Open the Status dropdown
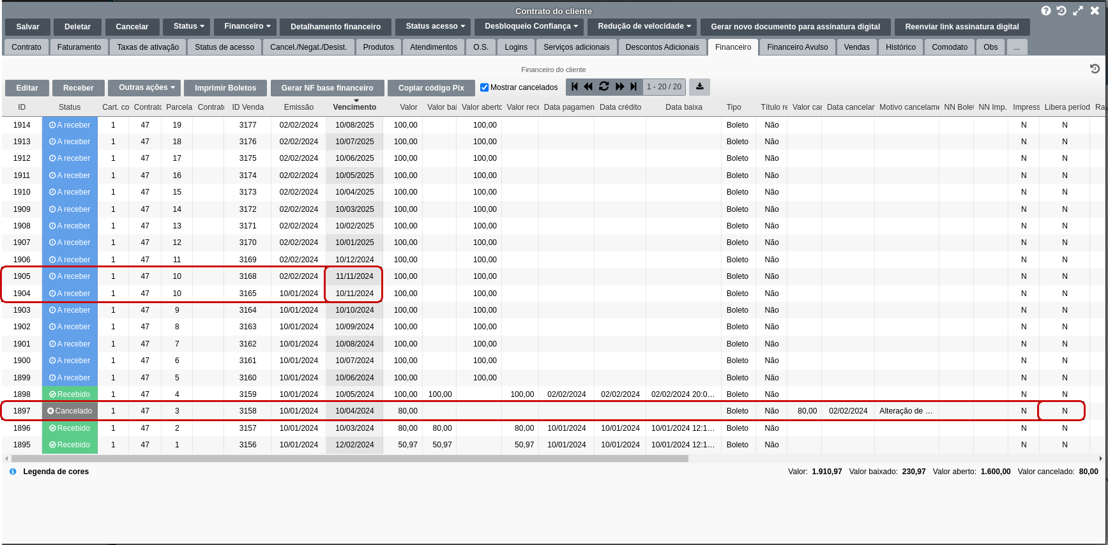 coord(186,26)
